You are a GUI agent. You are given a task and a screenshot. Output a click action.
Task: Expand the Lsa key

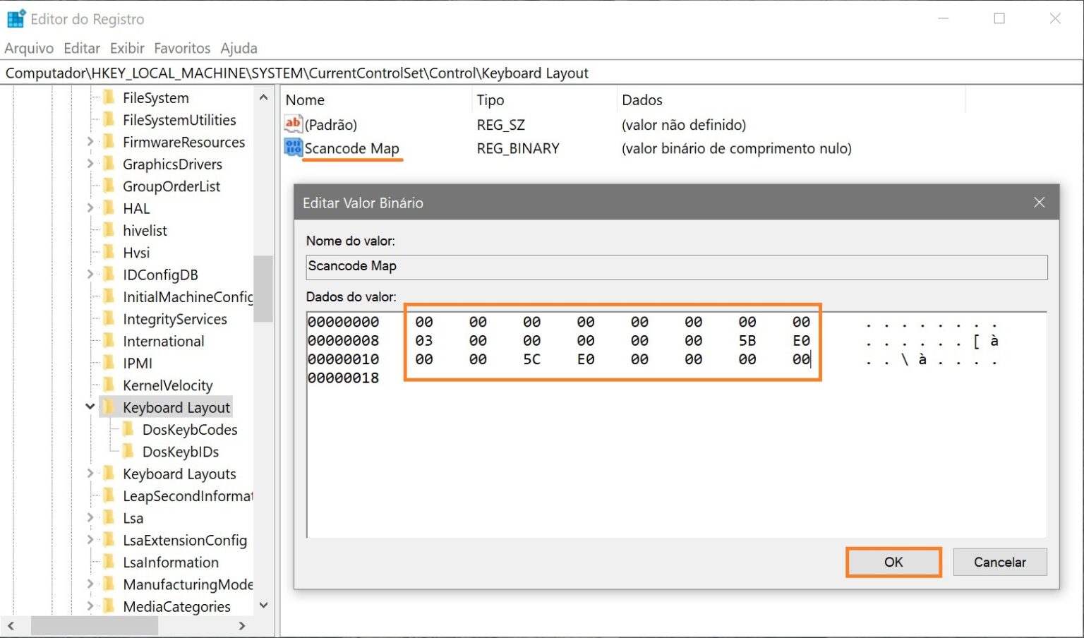(x=90, y=517)
